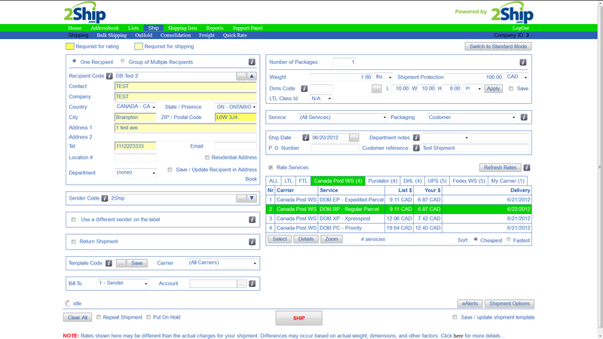Check the Return Shipment box
The height and width of the screenshot is (339, 603).
(x=73, y=242)
